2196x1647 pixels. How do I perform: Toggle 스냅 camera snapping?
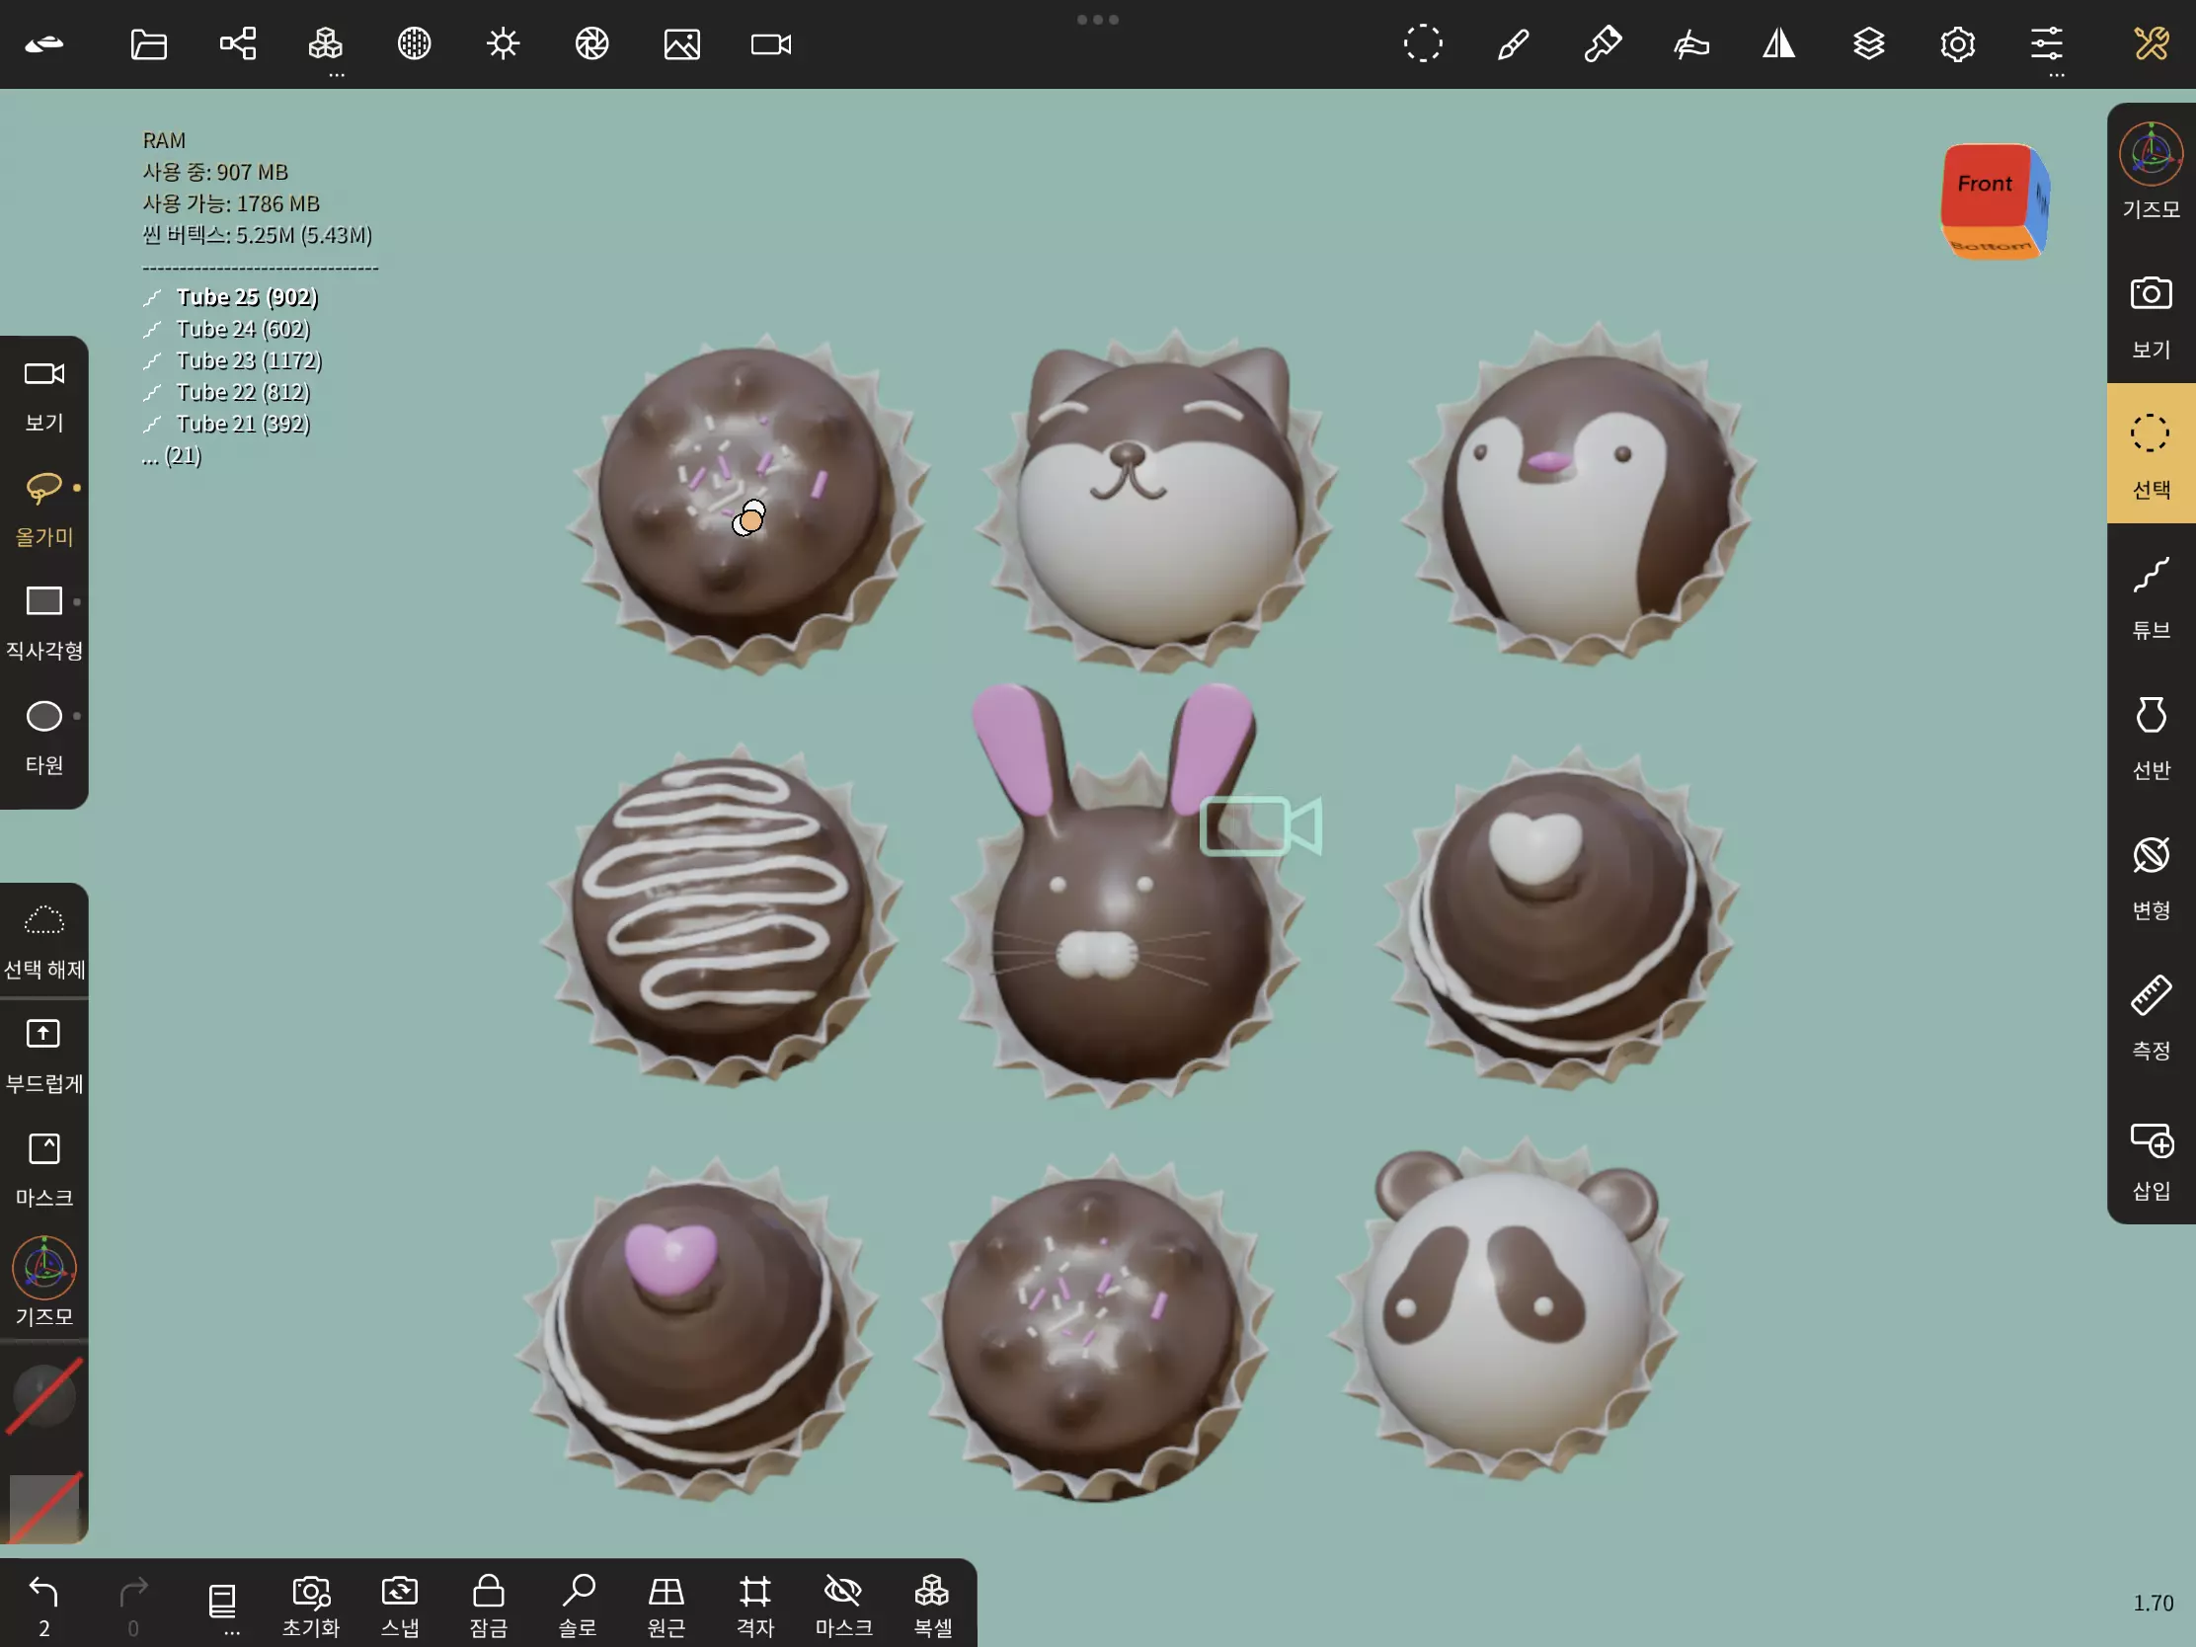[400, 1605]
